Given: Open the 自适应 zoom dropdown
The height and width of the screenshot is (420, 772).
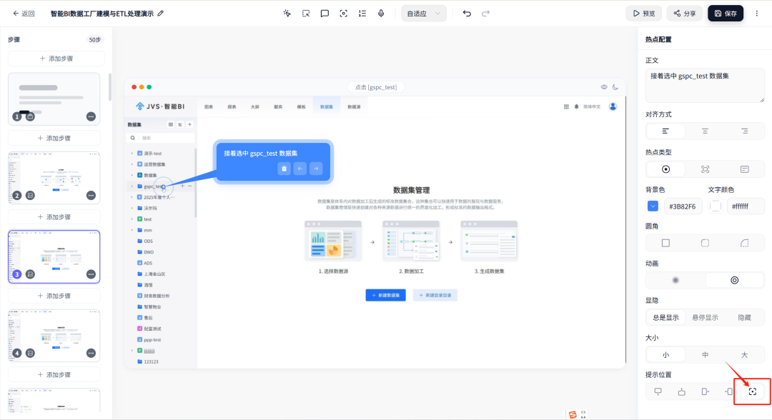Looking at the screenshot, I should point(423,14).
